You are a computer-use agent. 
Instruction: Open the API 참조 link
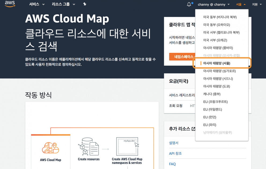click(x=175, y=153)
